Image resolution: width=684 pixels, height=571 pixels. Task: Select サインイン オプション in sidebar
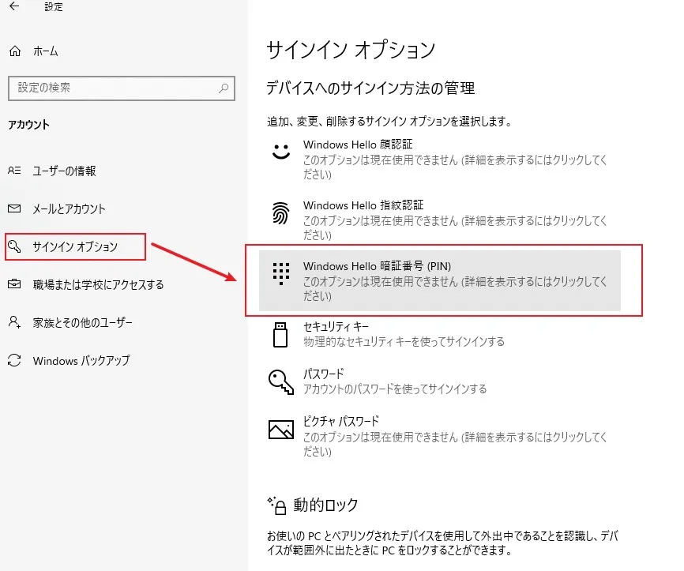pos(75,246)
